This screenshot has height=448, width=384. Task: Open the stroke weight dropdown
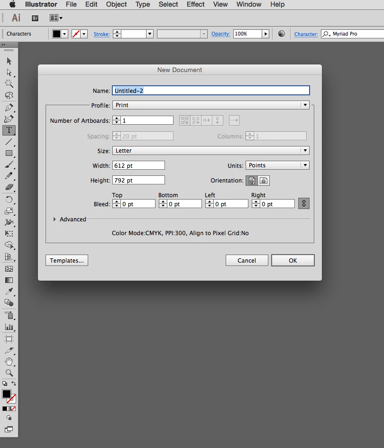150,34
